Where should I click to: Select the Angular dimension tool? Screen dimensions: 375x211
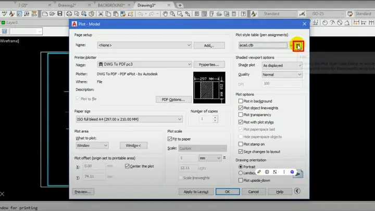[x=347, y=23]
